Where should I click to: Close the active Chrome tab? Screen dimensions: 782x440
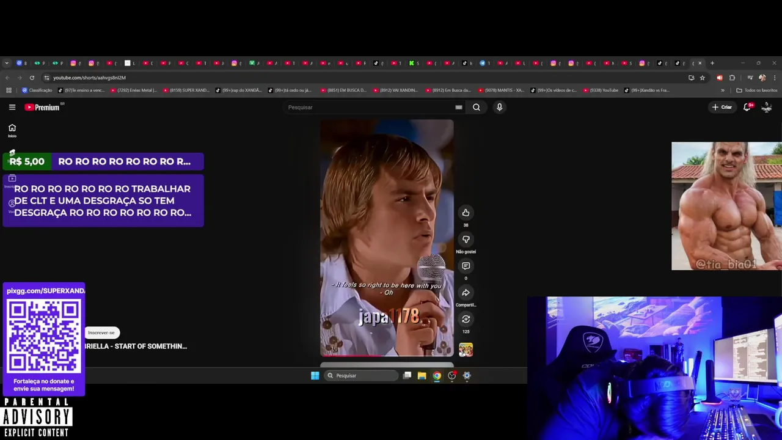point(700,63)
